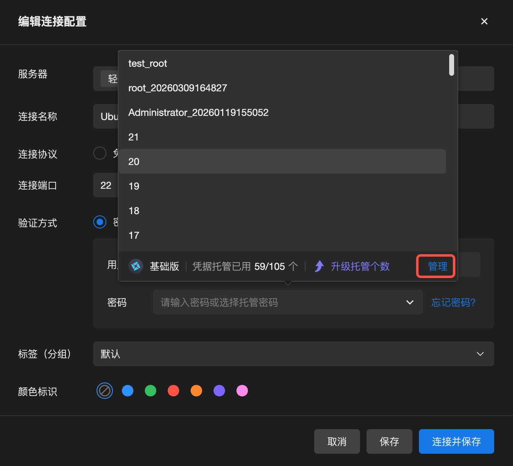Screen dimensions: 513x466
Task: Open the 标签(分组) dropdown showing 默认
Action: (294, 354)
